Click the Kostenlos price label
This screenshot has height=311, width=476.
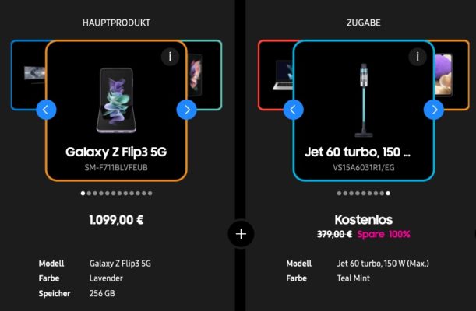(364, 220)
